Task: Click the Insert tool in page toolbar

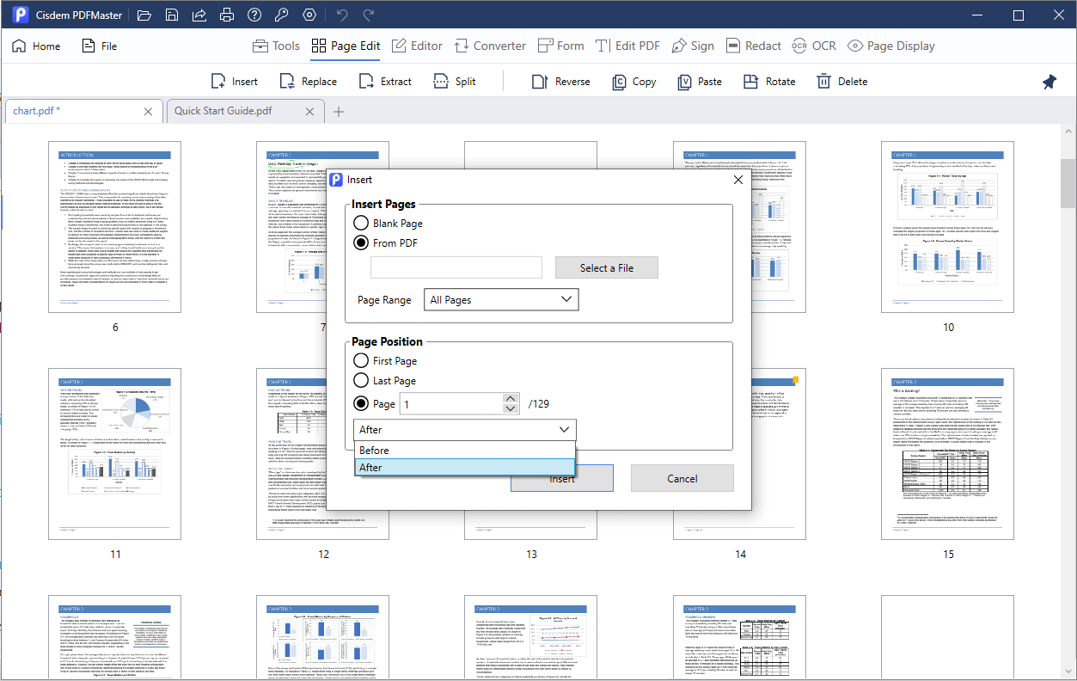Action: pos(235,82)
